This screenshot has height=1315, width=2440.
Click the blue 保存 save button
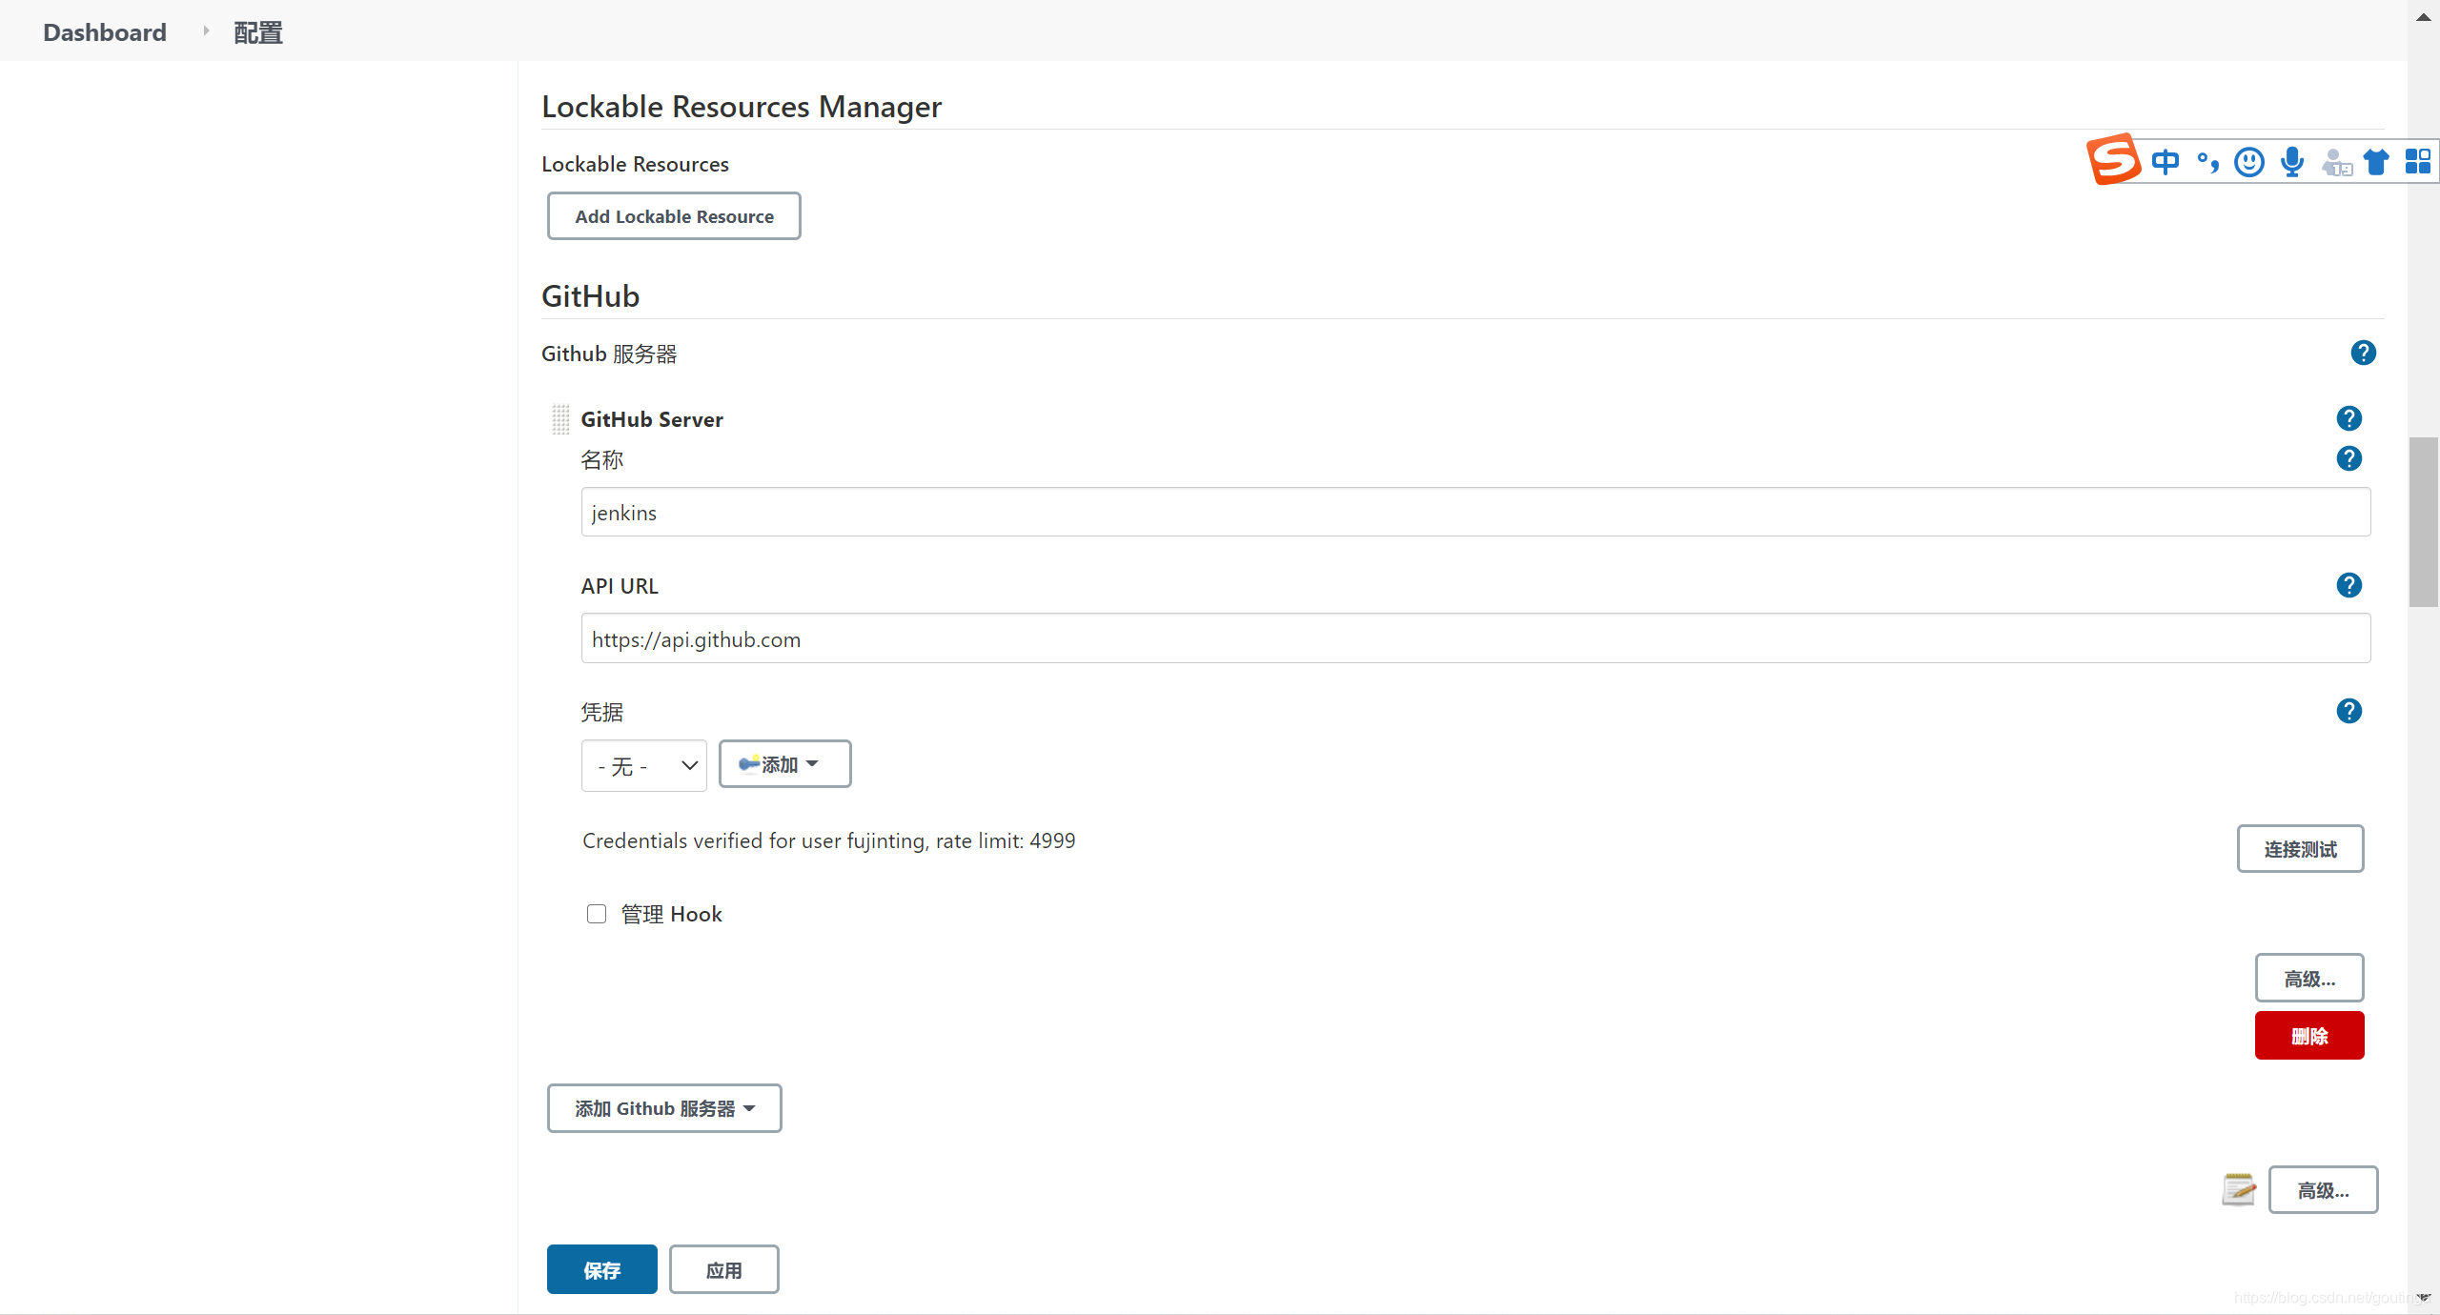click(x=601, y=1269)
